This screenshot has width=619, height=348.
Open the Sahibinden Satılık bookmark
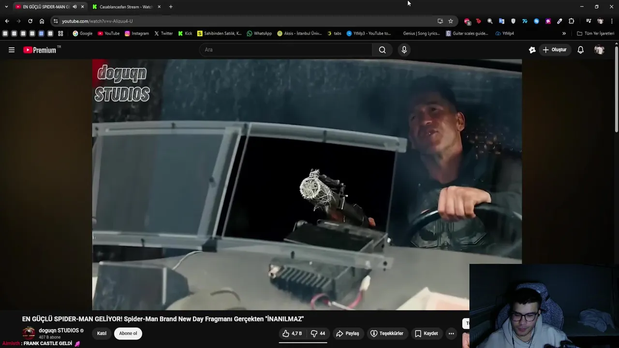tap(219, 33)
